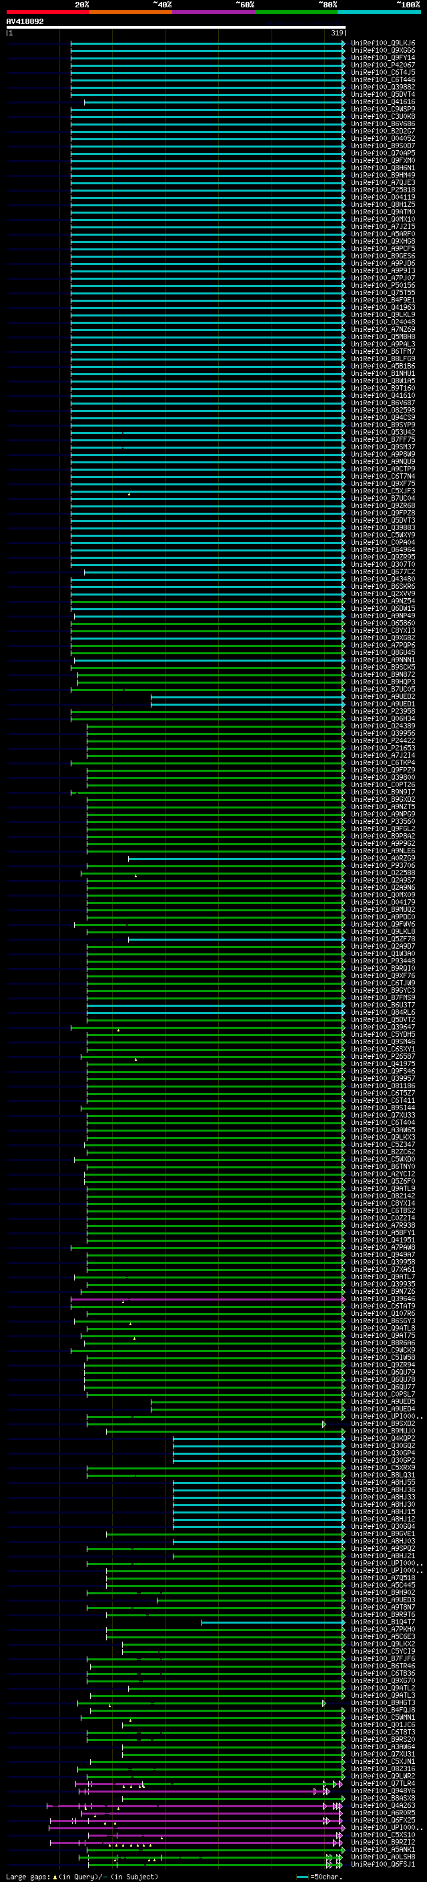Select the UniRef100_P93706 entry
This screenshot has height=1882, width=427.
[x=383, y=866]
